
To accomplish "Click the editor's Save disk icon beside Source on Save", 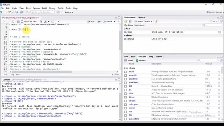I will [x=18, y=22].
